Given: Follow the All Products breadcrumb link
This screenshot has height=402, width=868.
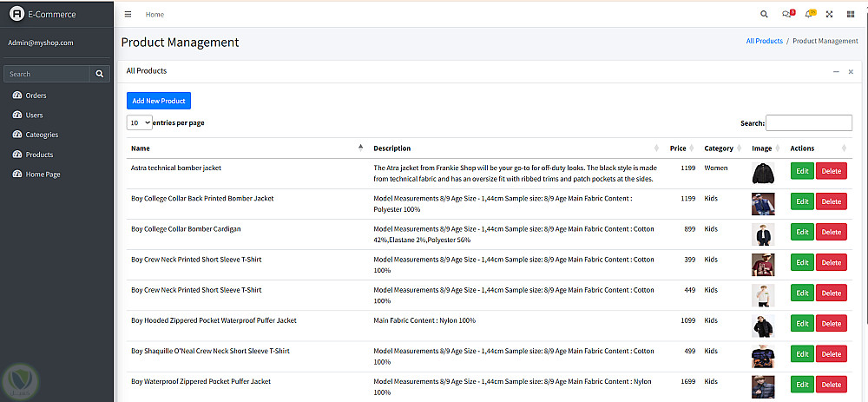Looking at the screenshot, I should point(764,41).
